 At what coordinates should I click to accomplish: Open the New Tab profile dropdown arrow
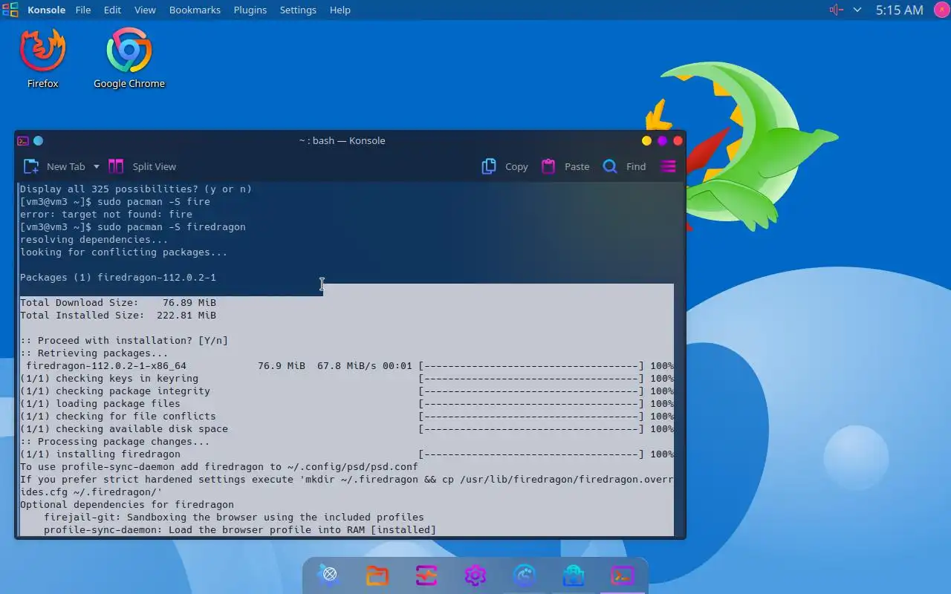(96, 166)
